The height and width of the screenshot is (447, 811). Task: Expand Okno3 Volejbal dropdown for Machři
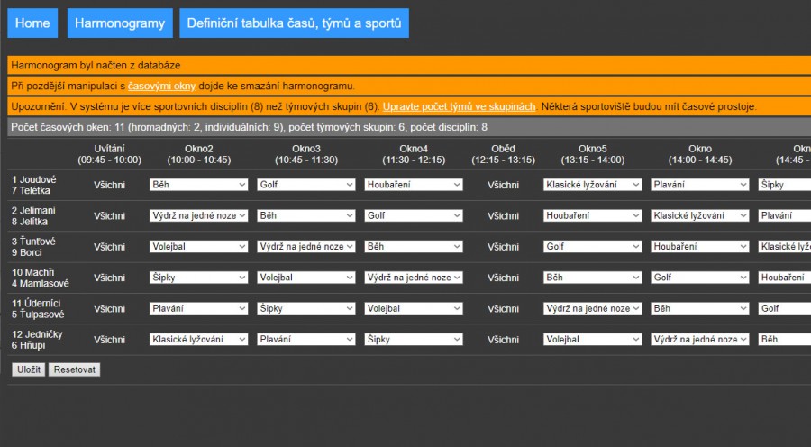306,278
